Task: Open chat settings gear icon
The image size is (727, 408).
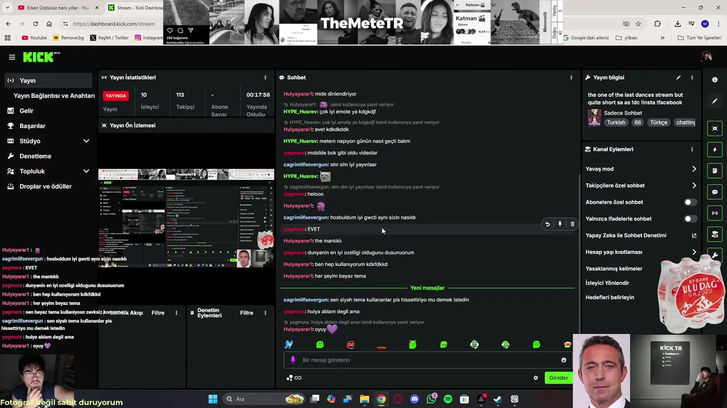Action: click(x=536, y=378)
